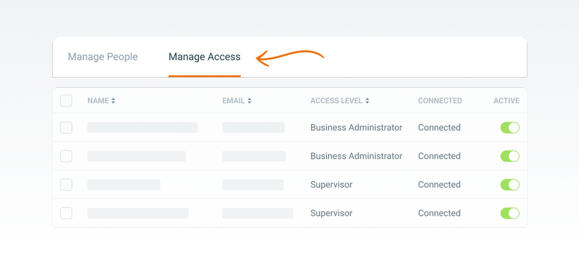Open the name placeholder in first row
The height and width of the screenshot is (253, 579).
[x=142, y=128]
